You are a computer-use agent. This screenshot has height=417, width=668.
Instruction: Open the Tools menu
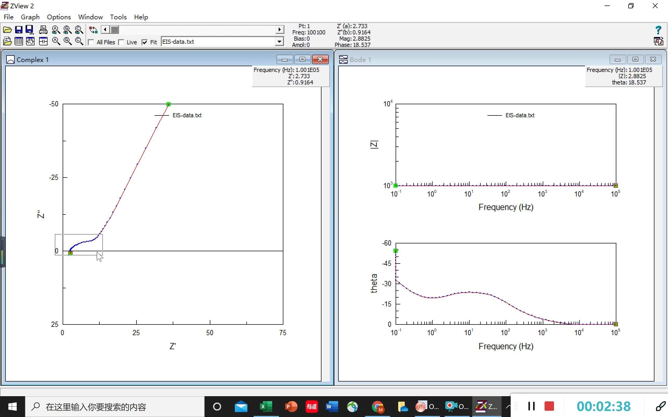[118, 17]
